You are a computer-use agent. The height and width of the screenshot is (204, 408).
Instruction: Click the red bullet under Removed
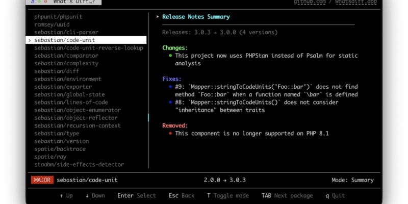coord(170,133)
